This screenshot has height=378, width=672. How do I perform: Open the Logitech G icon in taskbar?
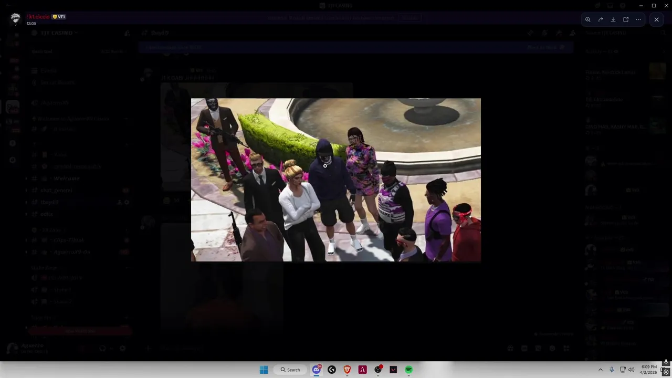click(x=332, y=370)
